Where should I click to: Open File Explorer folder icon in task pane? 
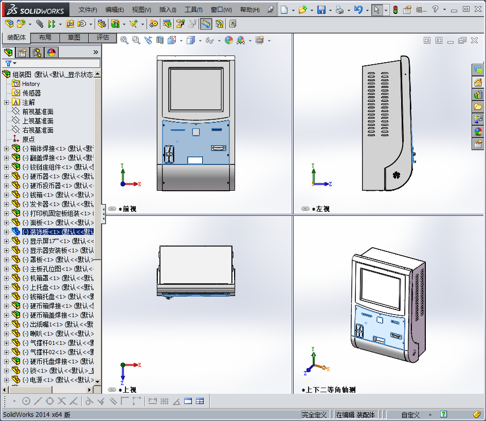tap(478, 107)
